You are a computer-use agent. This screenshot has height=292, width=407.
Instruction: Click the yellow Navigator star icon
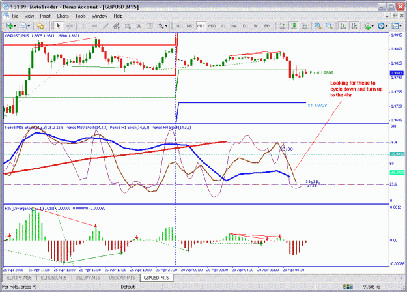point(40,25)
